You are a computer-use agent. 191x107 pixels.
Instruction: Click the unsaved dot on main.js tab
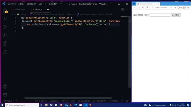point(48,9)
